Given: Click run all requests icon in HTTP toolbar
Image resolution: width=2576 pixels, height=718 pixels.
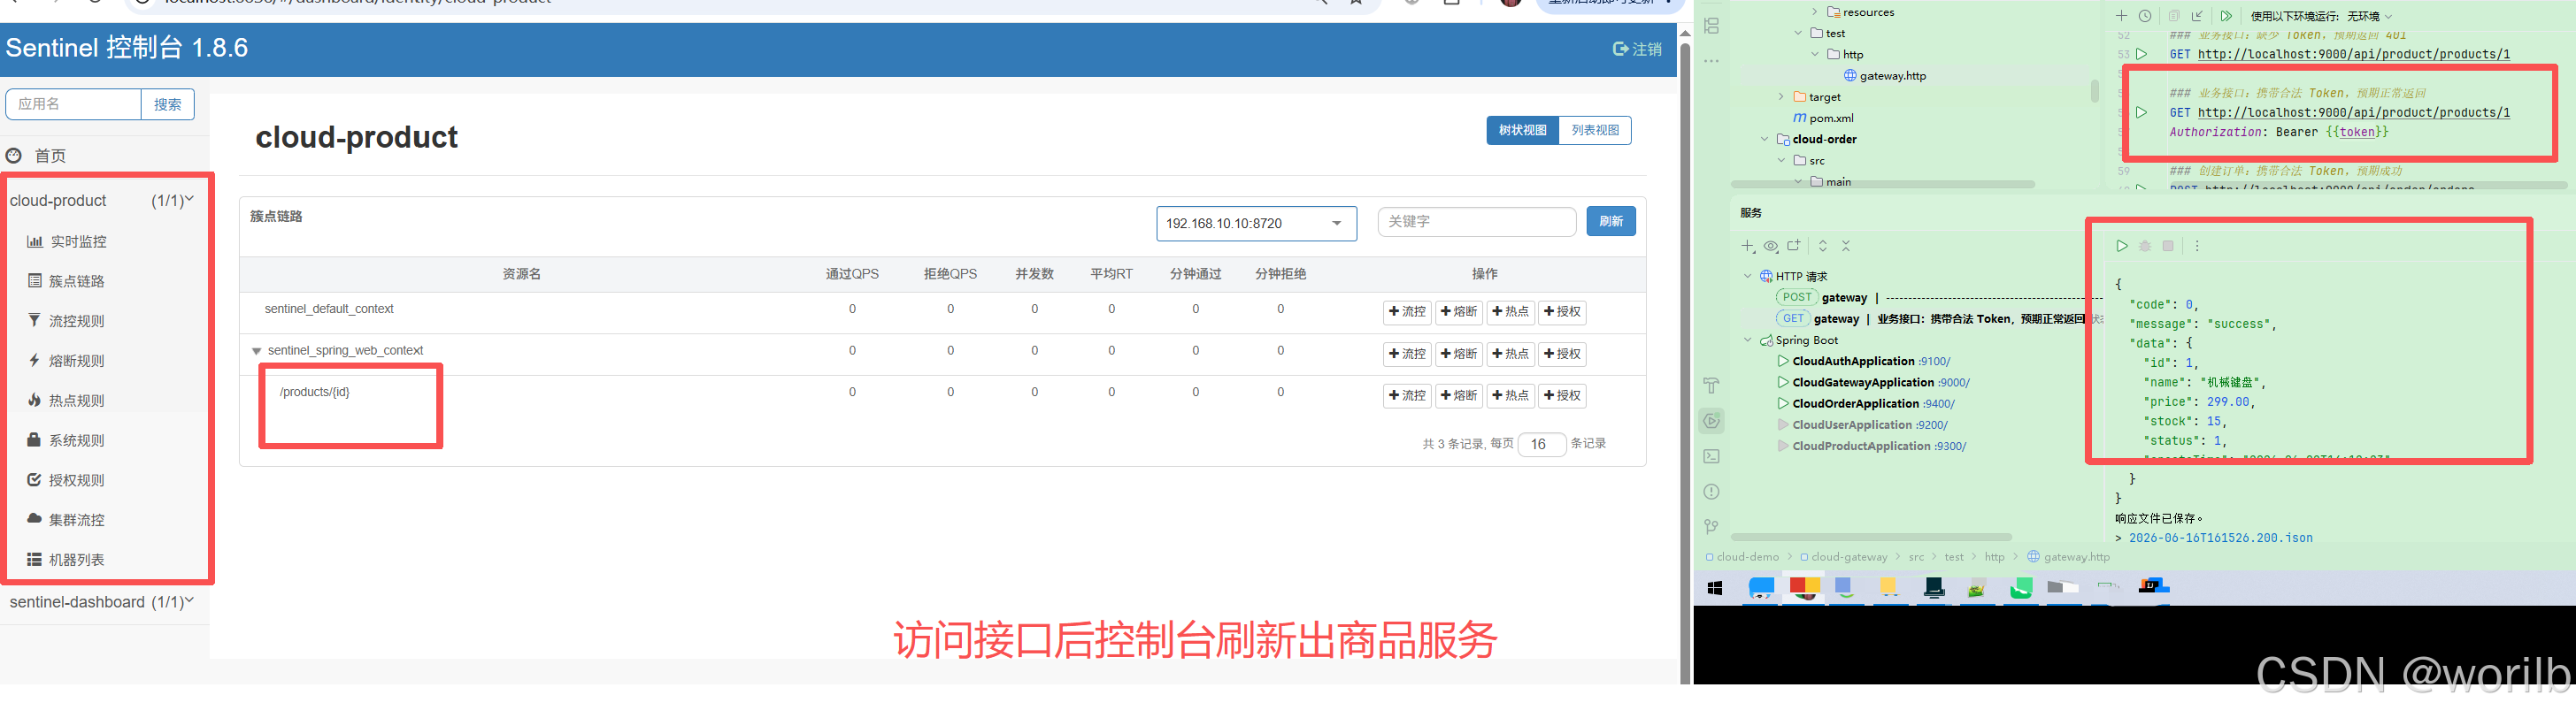Looking at the screenshot, I should click(x=2226, y=16).
